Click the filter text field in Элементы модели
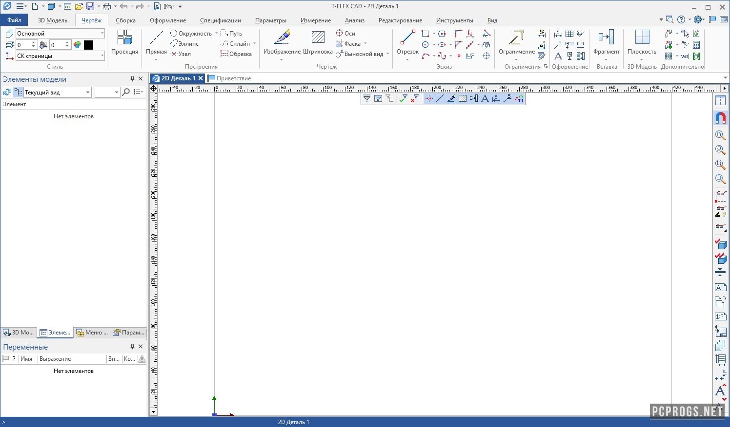 click(107, 92)
